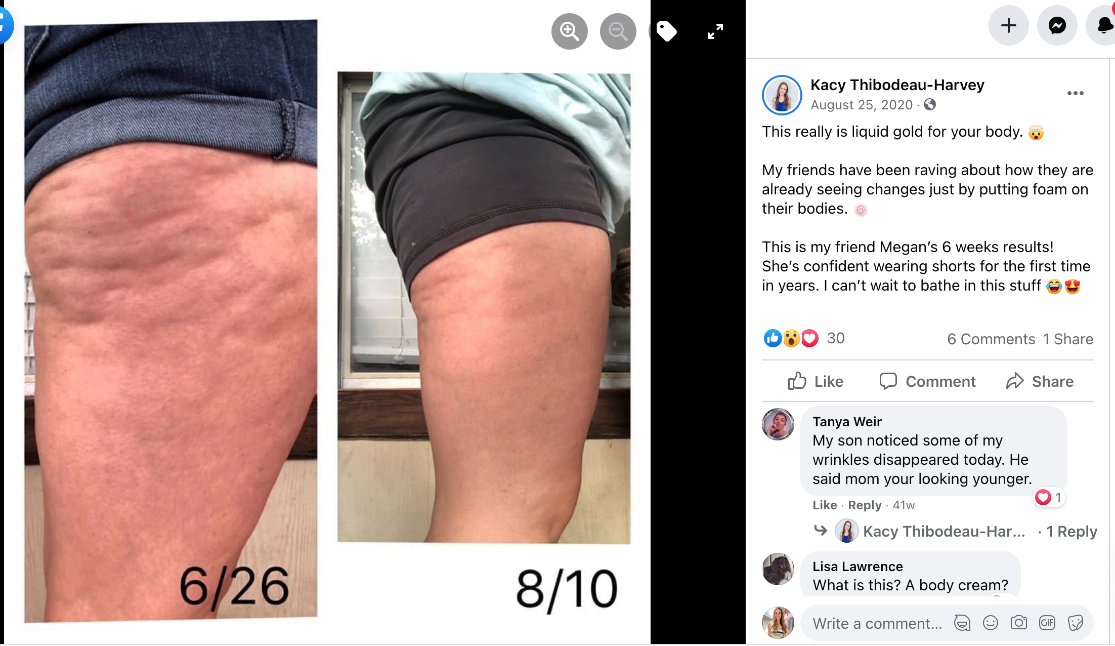1115x646 pixels.
Task: Open Messenger chats
Action: tap(1057, 25)
